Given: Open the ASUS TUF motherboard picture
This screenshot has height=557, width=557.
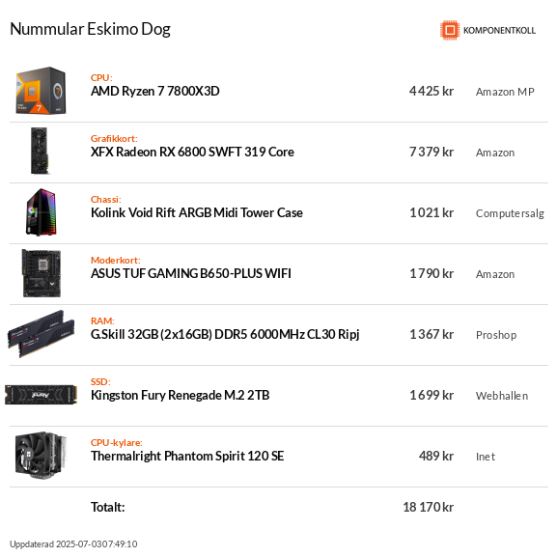Looking at the screenshot, I should (42, 273).
